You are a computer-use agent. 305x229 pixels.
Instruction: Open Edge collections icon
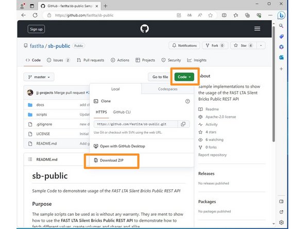[247, 15]
